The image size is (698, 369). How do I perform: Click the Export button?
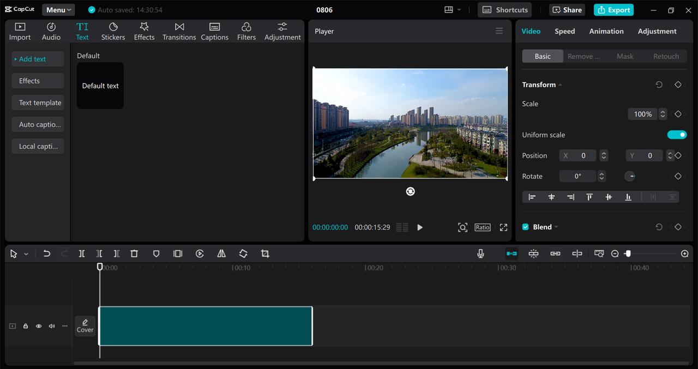point(613,10)
